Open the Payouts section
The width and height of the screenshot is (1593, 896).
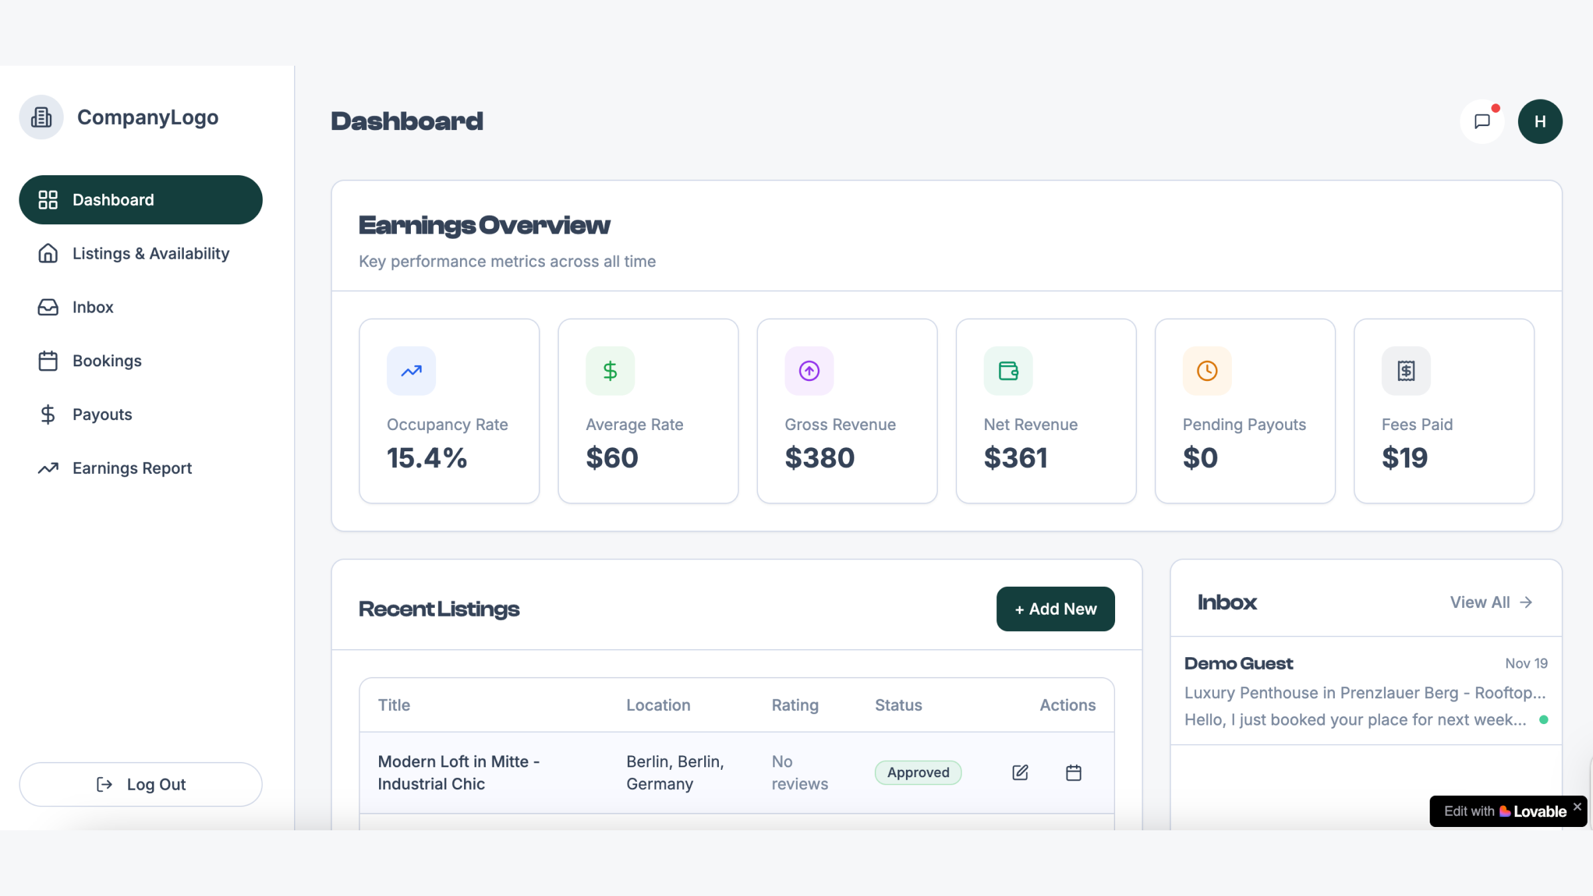point(102,415)
